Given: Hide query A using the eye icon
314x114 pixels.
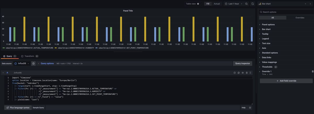Looking at the screenshot, I should (243, 73).
